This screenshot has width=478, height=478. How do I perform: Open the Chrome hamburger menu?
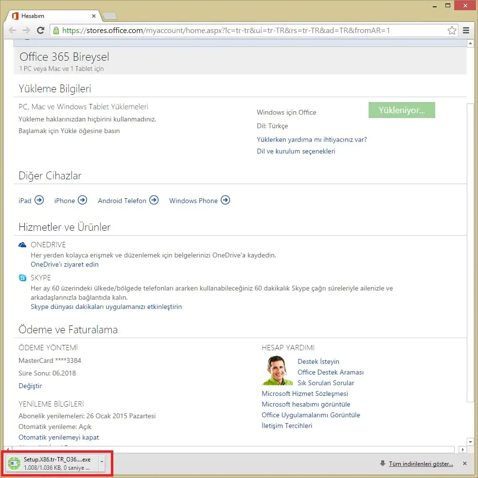click(x=466, y=31)
